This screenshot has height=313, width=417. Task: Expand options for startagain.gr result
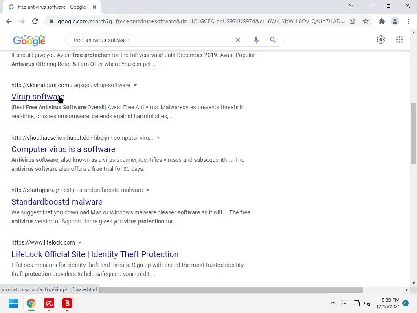coord(148,190)
